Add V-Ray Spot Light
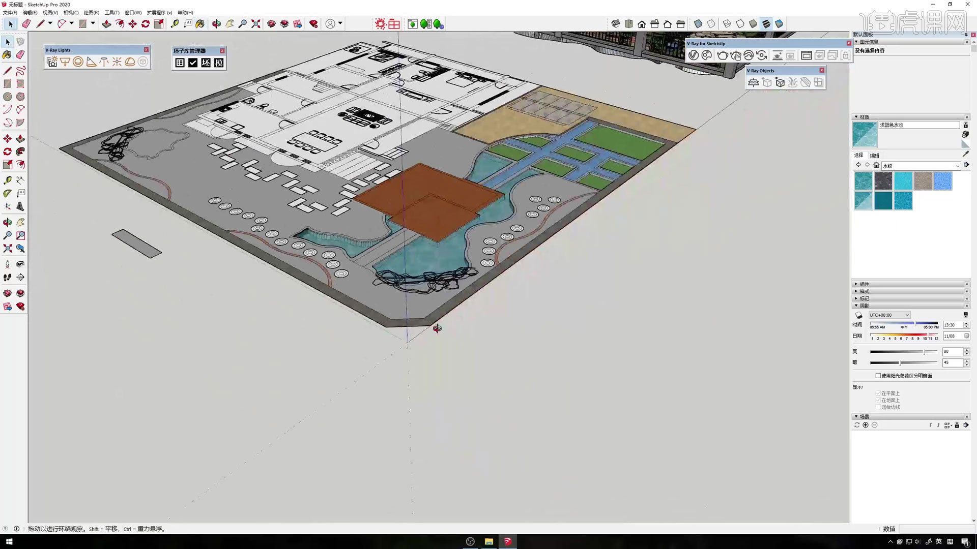This screenshot has height=549, width=977. 91,62
